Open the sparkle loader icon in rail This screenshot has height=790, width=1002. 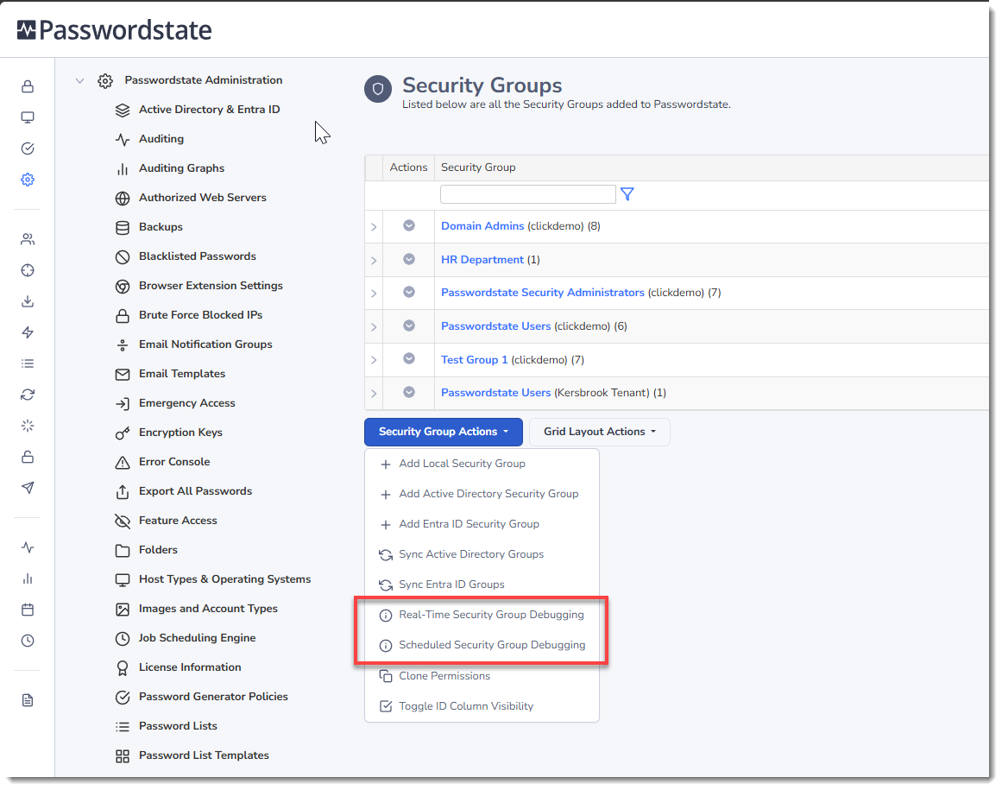pos(28,426)
